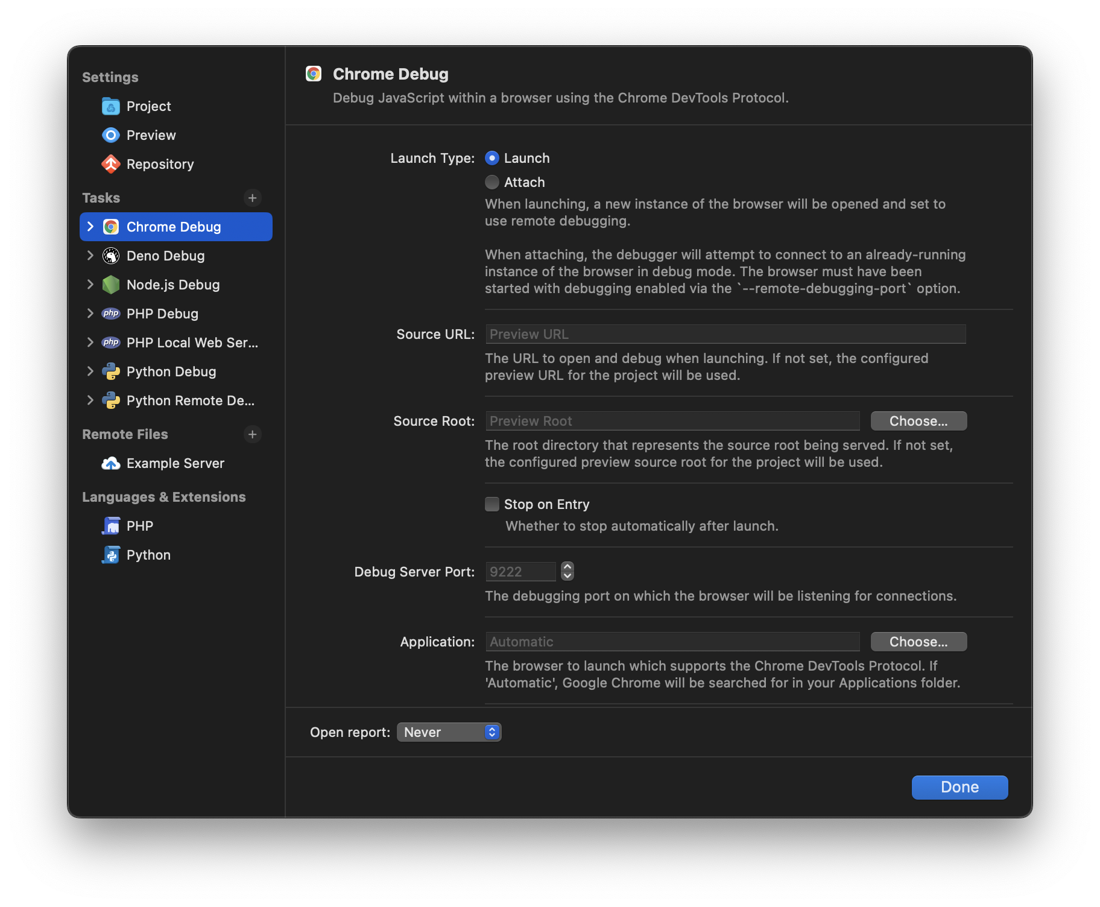Select the Attach launch type radio button
The image size is (1100, 907).
pyautogui.click(x=492, y=182)
